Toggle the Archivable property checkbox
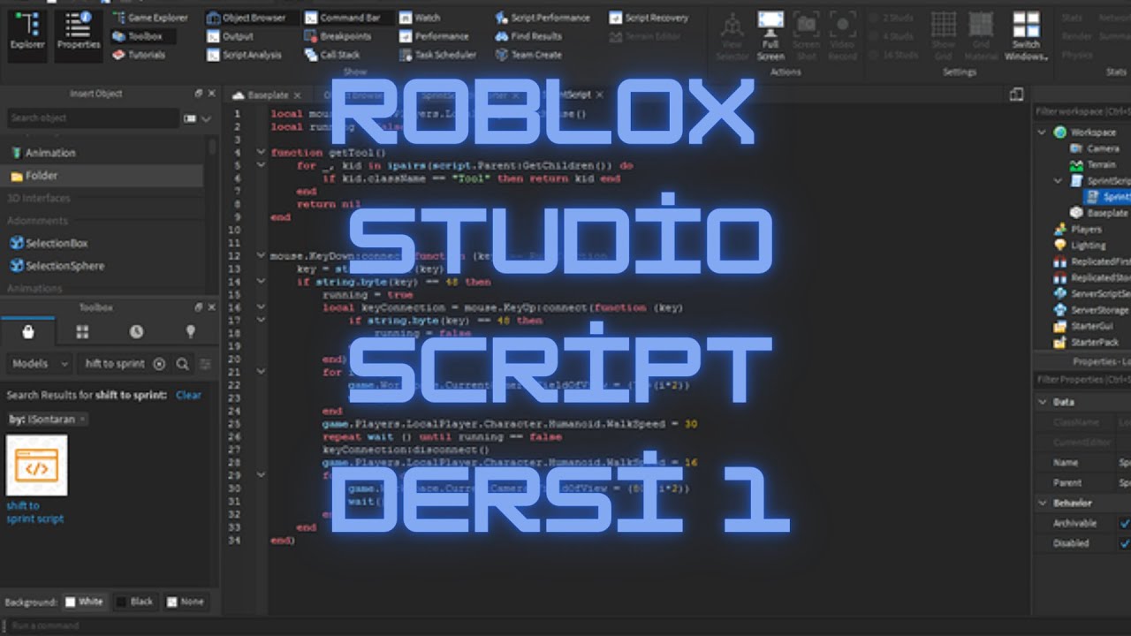Image resolution: width=1131 pixels, height=636 pixels. tap(1124, 523)
